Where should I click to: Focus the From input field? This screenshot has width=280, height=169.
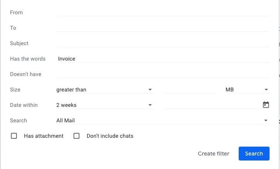(x=163, y=12)
